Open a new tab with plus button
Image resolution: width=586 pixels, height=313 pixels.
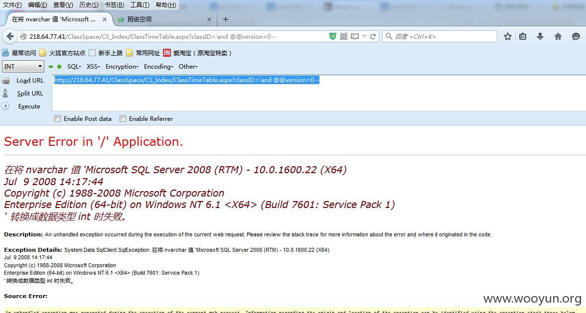pos(225,19)
